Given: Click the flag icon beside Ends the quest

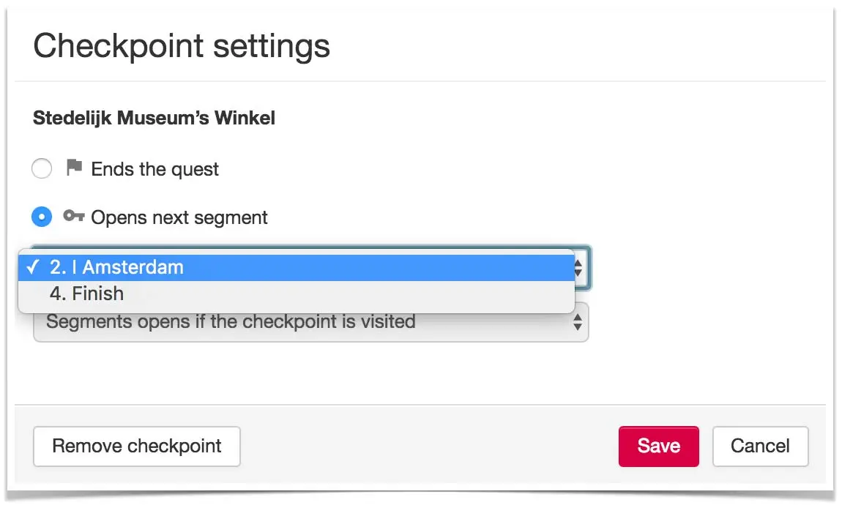Looking at the screenshot, I should point(74,168).
